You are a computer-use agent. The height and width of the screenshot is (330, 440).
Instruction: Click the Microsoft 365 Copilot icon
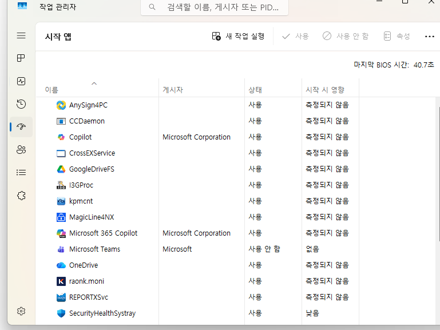[61, 233]
